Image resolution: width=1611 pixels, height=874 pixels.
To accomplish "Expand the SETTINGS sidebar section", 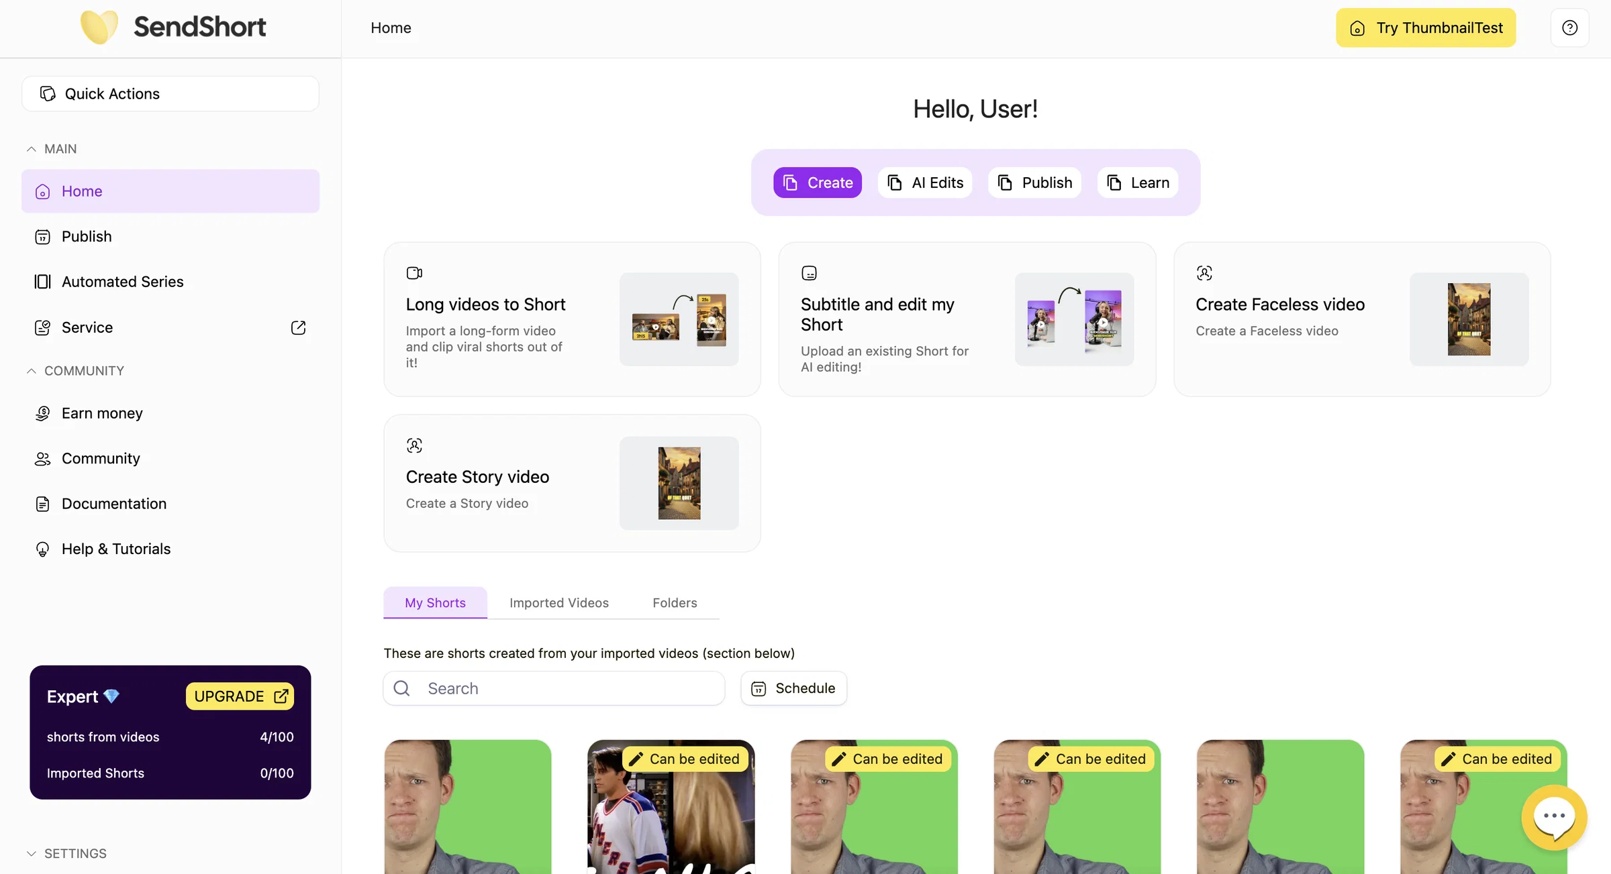I will [31, 853].
